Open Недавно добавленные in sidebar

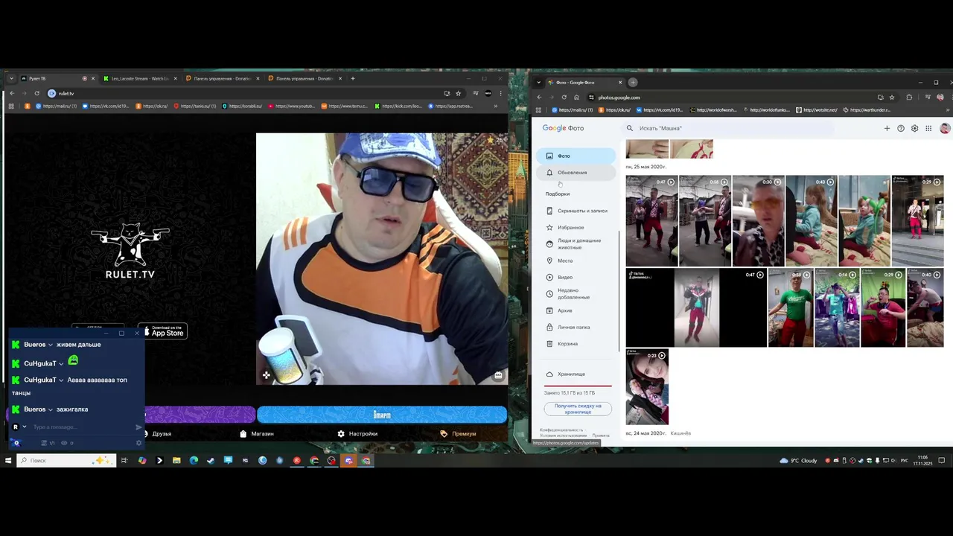click(568, 294)
